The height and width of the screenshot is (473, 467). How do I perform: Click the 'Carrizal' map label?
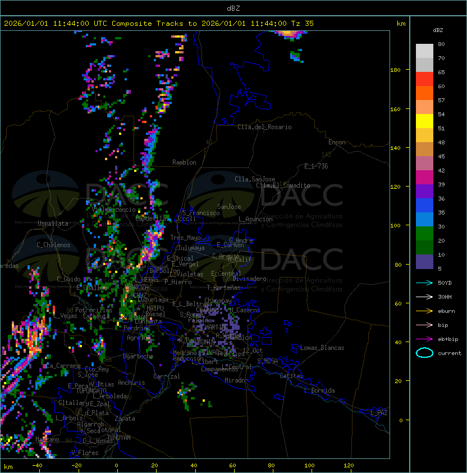(x=166, y=376)
